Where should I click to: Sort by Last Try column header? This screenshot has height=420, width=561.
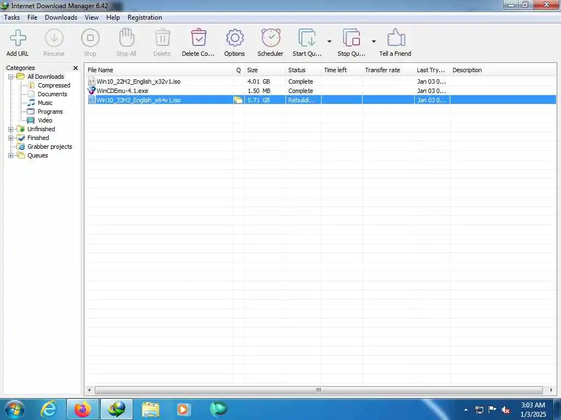(x=432, y=70)
